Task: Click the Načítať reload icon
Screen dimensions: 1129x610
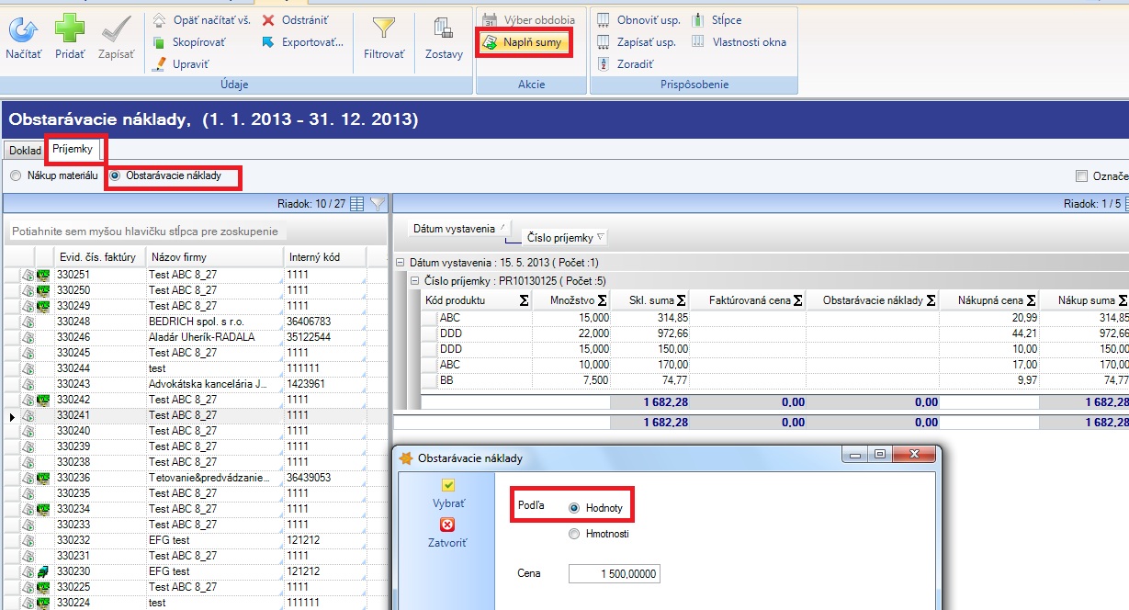Action: [x=23, y=29]
